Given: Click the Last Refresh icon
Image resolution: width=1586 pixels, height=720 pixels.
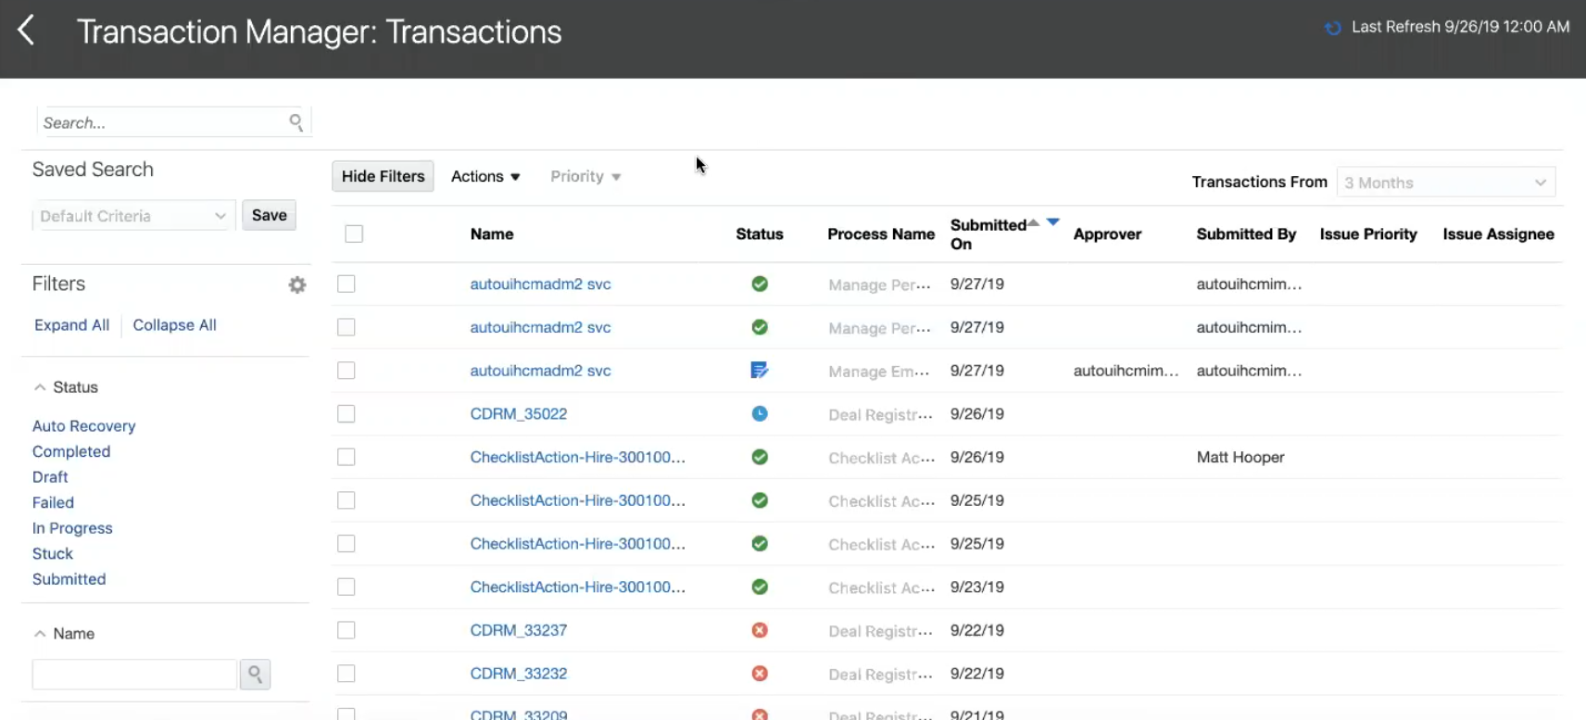Looking at the screenshot, I should (1333, 28).
